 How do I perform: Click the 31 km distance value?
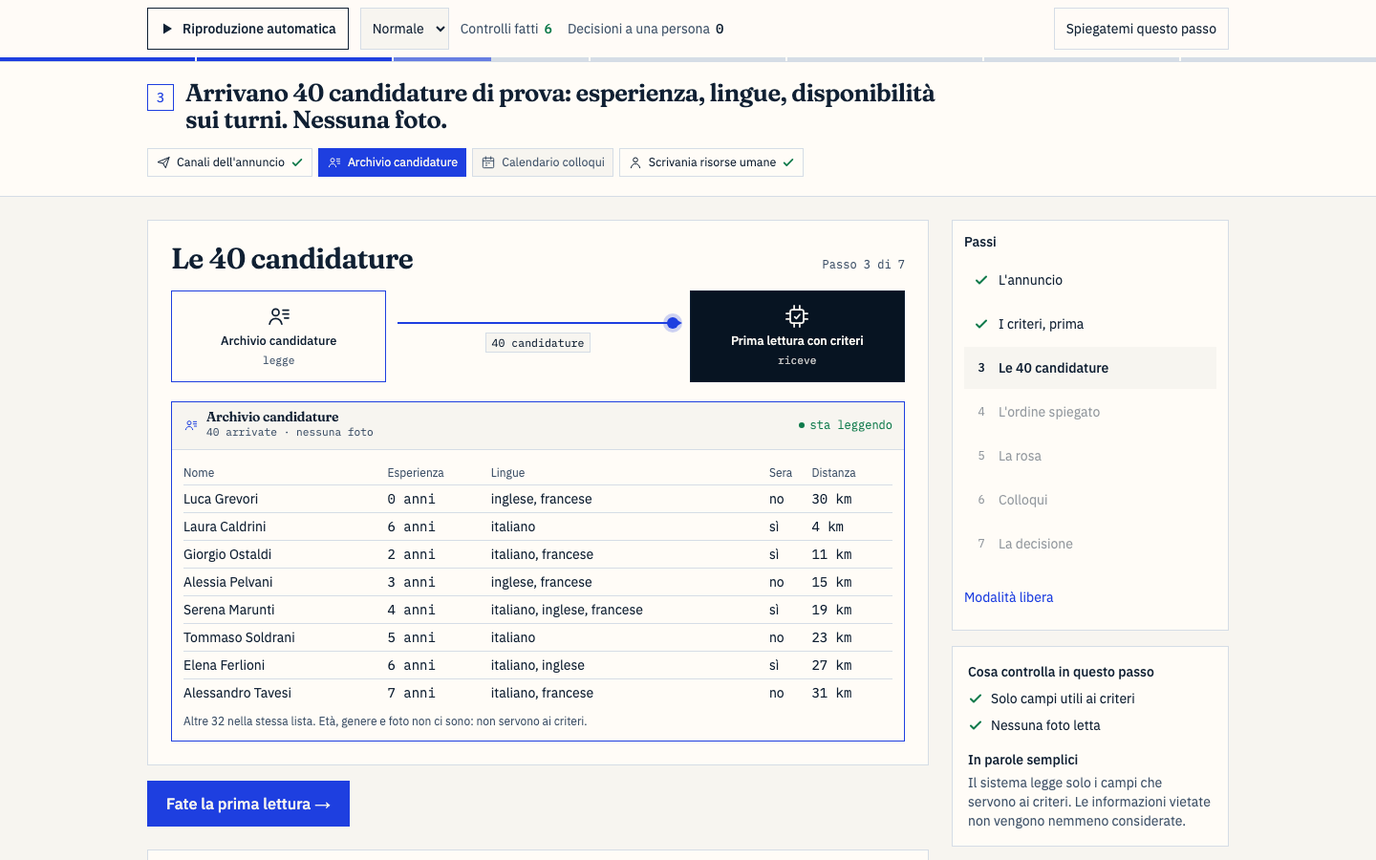[x=831, y=693]
